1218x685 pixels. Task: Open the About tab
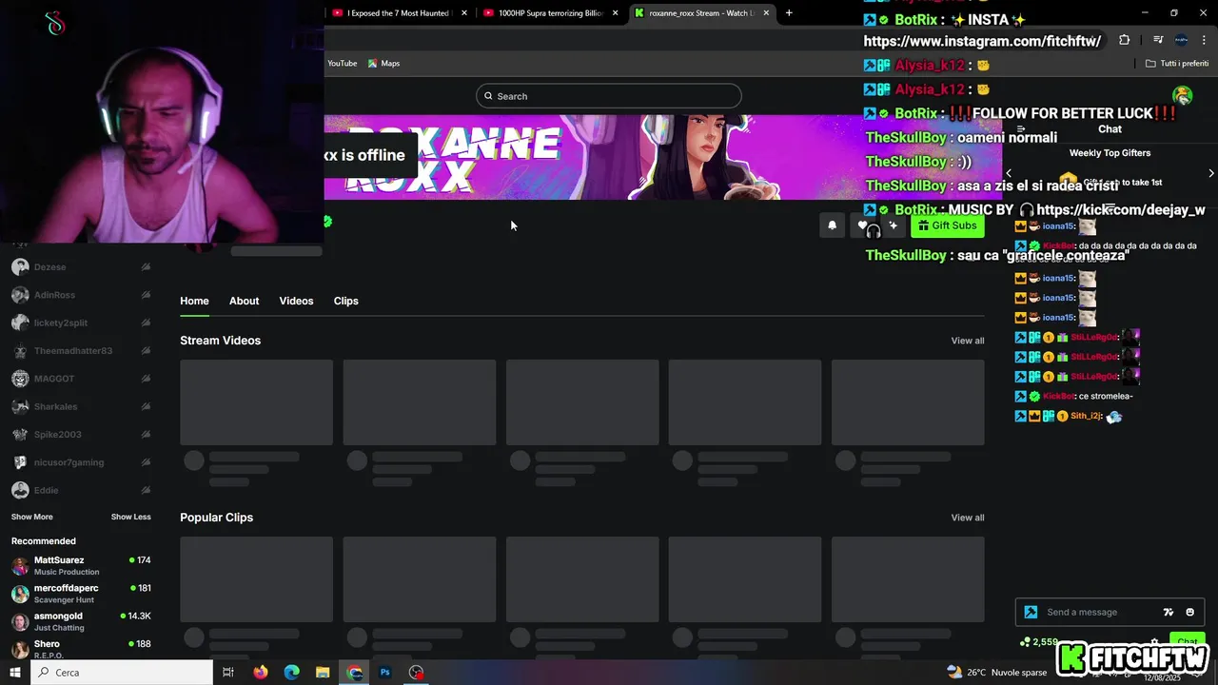[x=244, y=301]
